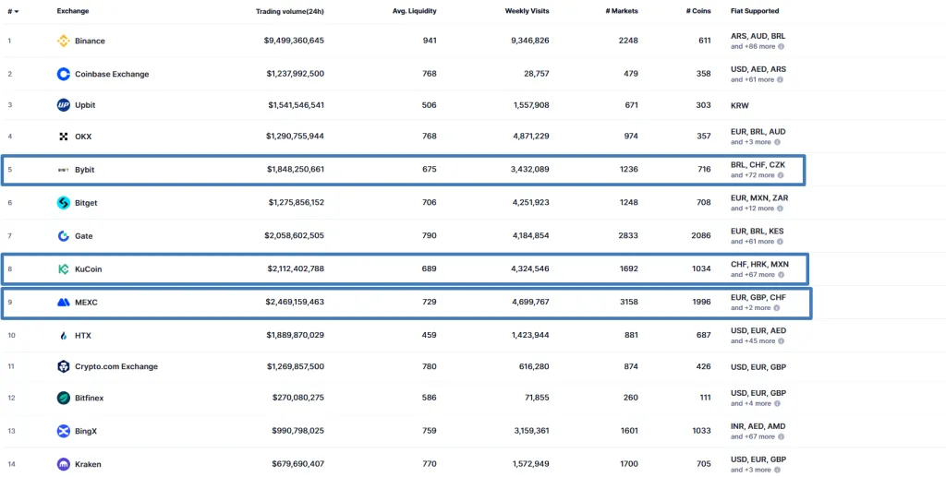Viewport: 946px width, 477px height.
Task: Expand Gate's +61 more fiat currencies
Action: [756, 242]
